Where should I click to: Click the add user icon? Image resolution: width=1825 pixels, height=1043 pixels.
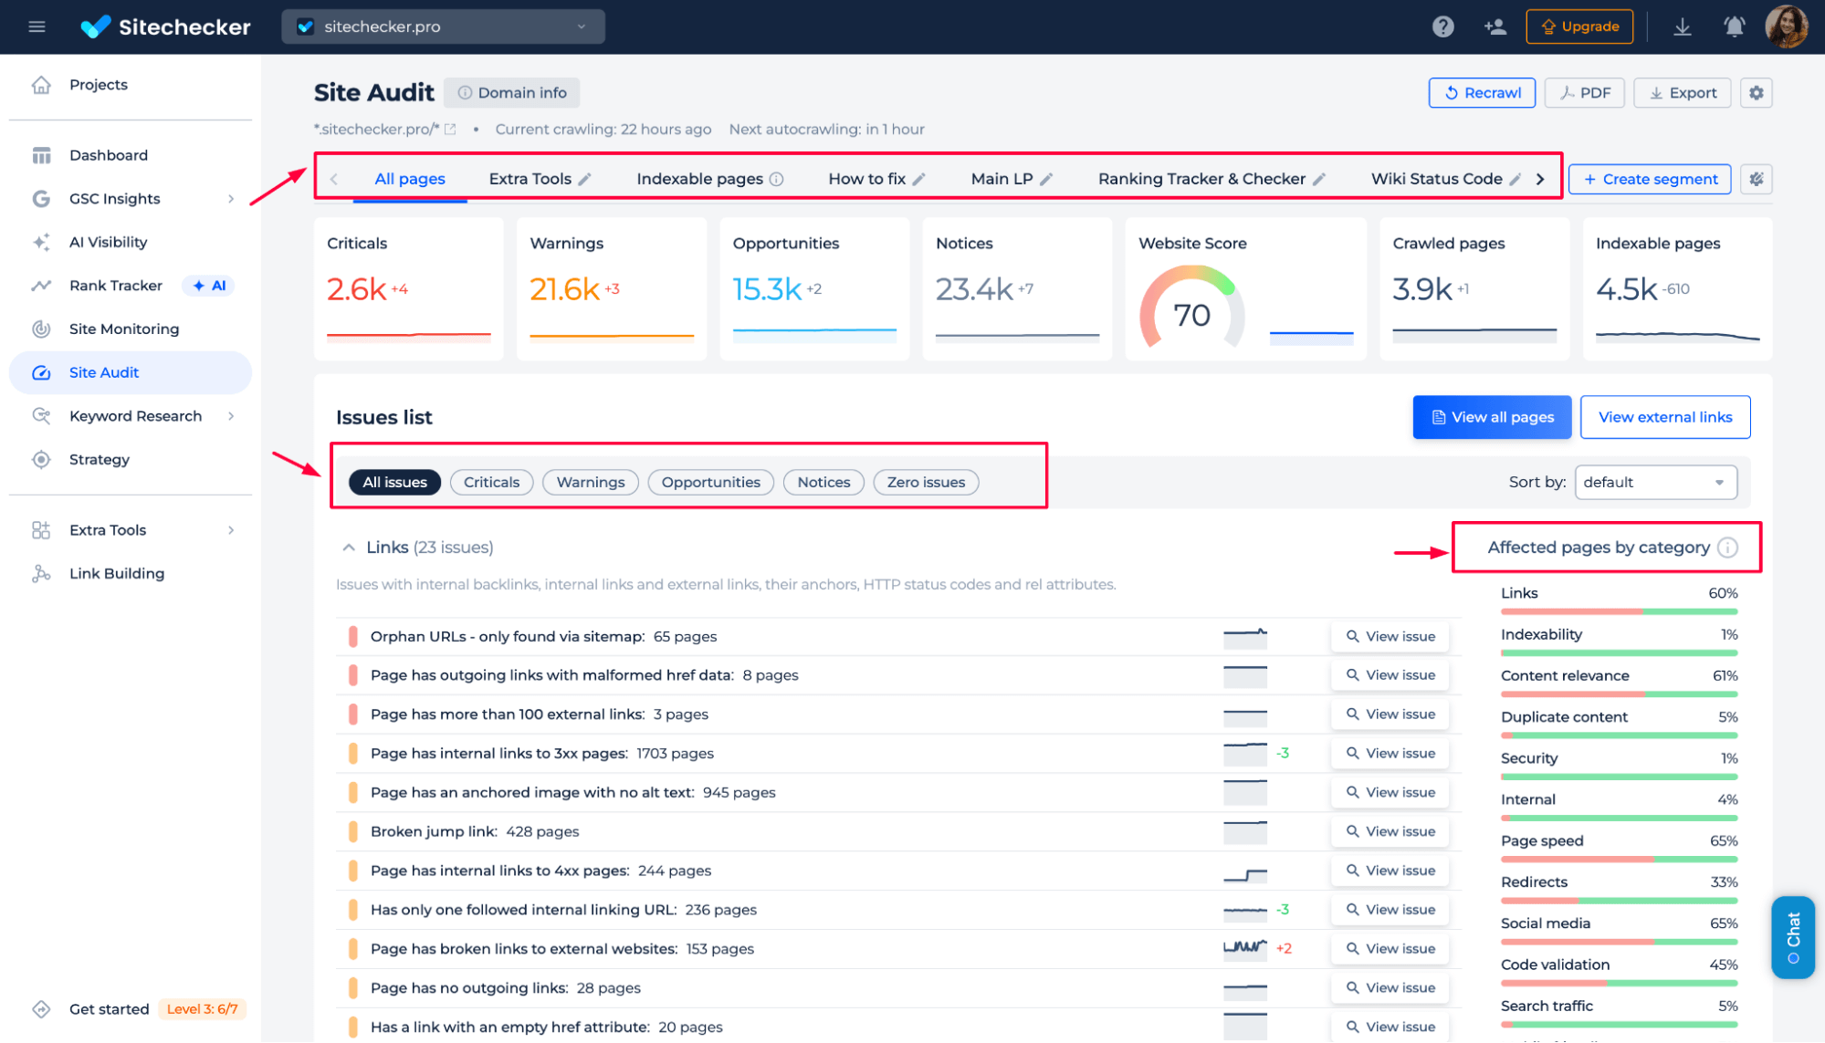click(x=1495, y=26)
